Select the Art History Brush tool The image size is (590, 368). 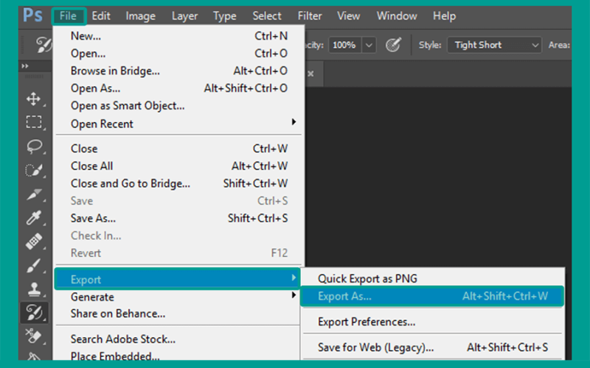pos(34,312)
